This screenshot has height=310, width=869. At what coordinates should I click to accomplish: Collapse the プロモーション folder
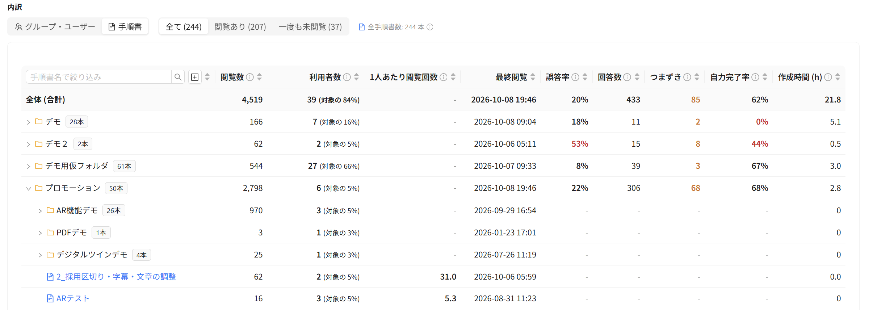pos(28,189)
